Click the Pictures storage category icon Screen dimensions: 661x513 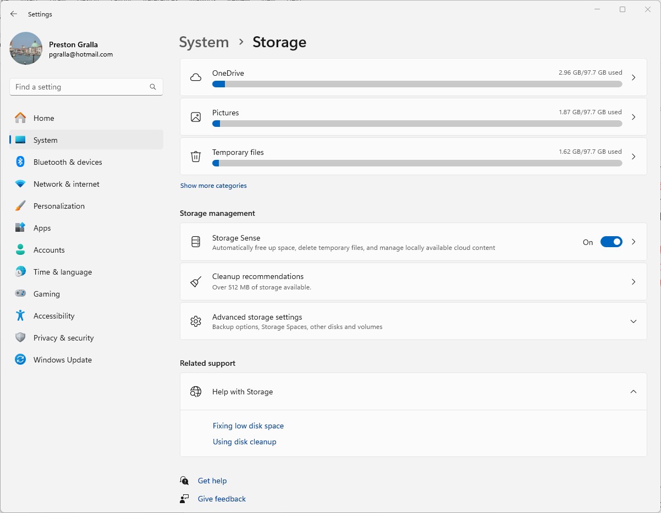[195, 117]
